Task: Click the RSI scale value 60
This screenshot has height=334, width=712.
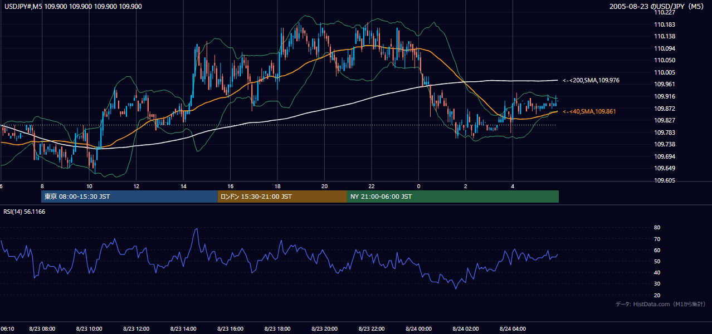Action: click(x=657, y=250)
